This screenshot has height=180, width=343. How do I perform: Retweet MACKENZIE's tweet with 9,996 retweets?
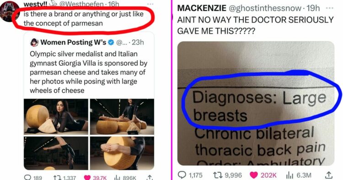tap(228, 175)
